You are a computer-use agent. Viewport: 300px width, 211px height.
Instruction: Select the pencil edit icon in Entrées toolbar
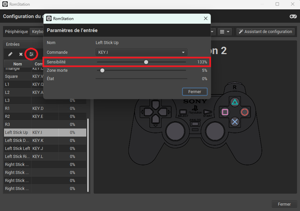10,54
